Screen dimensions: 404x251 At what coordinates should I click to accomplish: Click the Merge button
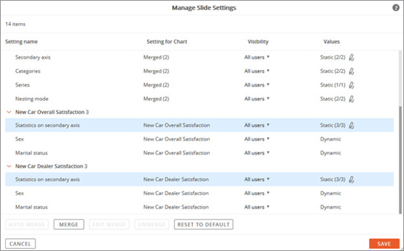point(69,225)
